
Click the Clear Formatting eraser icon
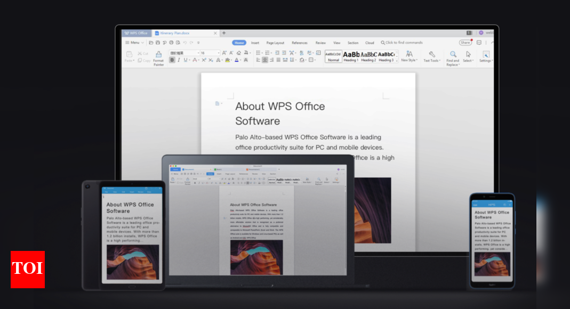pyautogui.click(x=238, y=53)
